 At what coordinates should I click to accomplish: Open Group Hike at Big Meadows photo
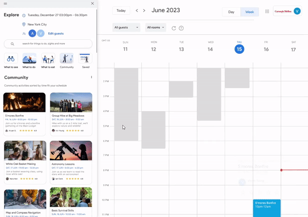71,102
